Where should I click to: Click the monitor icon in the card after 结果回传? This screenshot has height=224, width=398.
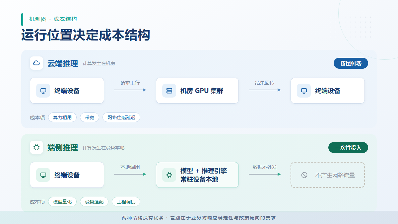(x=304, y=91)
